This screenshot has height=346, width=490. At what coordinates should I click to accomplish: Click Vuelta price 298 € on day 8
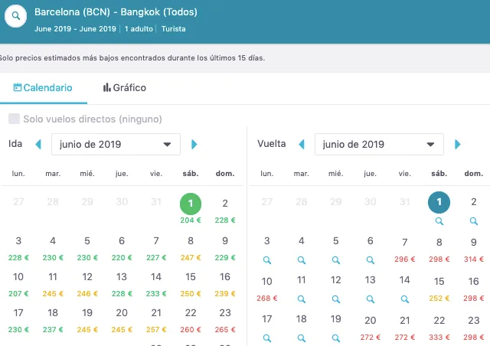point(439,259)
